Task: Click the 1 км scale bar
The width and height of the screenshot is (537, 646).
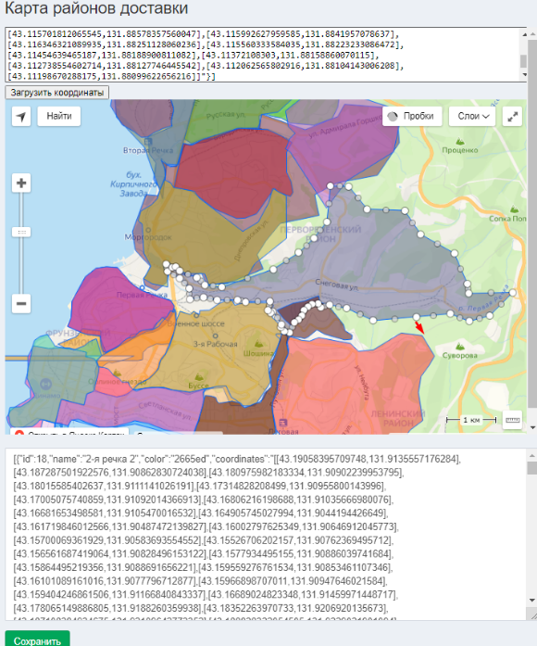Action: [x=471, y=420]
